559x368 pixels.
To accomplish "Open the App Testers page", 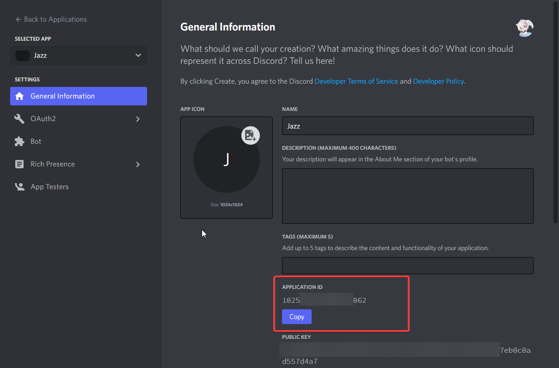I will point(79,187).
